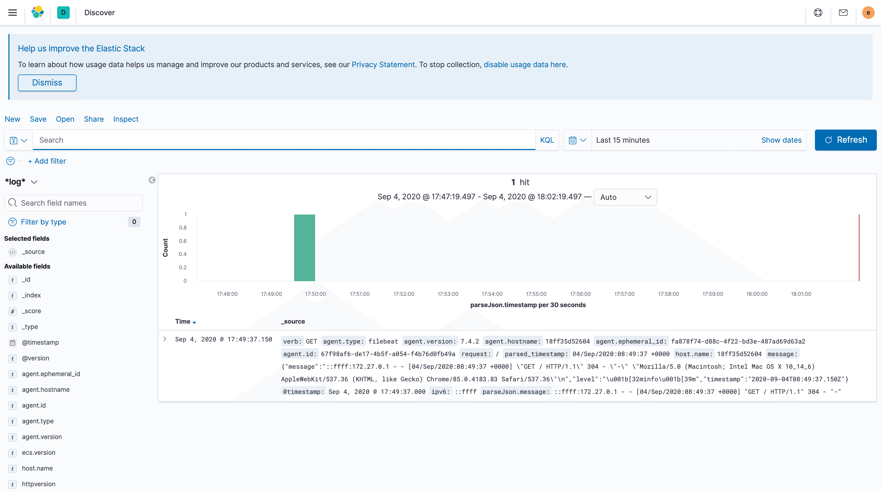Click the magnifier in field names search

tap(13, 203)
